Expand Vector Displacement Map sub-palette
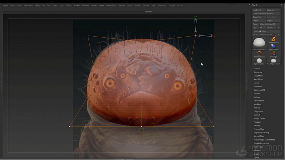285x160 pixels. pyautogui.click(x=264, y=140)
